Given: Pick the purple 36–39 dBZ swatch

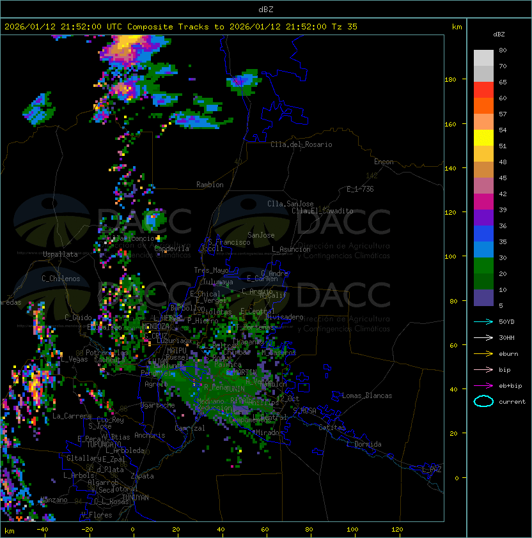Looking at the screenshot, I should 483,217.
